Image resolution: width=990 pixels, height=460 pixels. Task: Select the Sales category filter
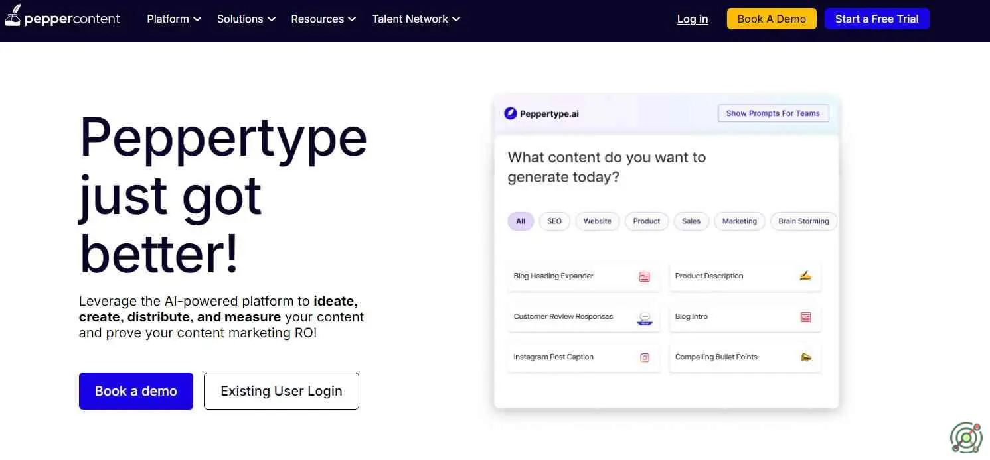pyautogui.click(x=691, y=221)
